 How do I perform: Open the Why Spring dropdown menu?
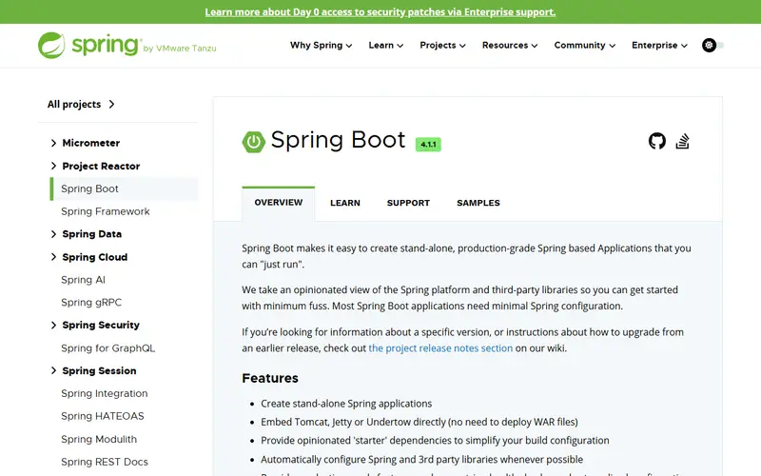coord(321,45)
